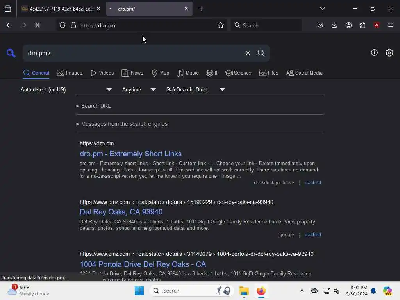
Task: Open the Windows Start menu
Action: (x=139, y=291)
